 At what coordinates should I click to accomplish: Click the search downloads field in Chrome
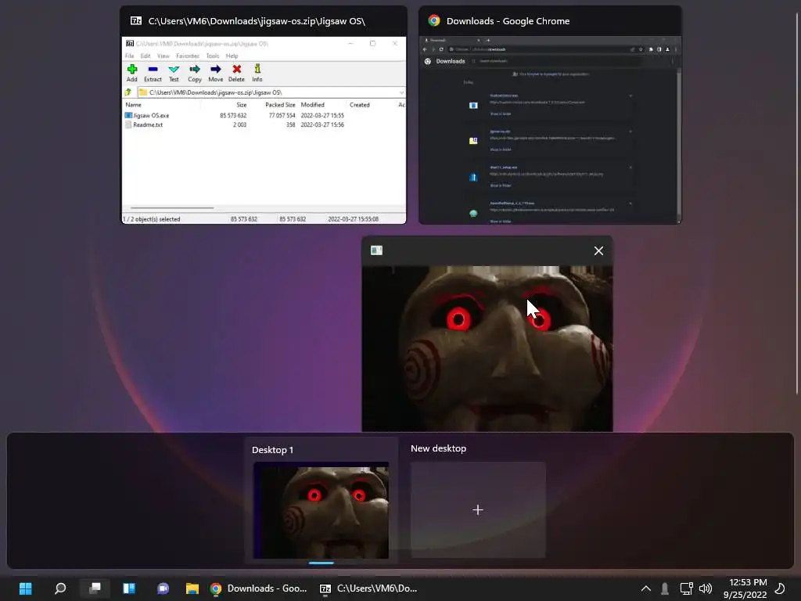557,61
